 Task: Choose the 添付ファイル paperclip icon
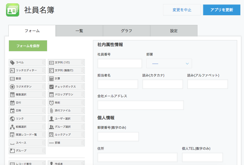(x=51, y=111)
